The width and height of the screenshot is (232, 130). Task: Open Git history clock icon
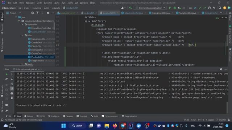pyautogui.click(x=210, y=8)
